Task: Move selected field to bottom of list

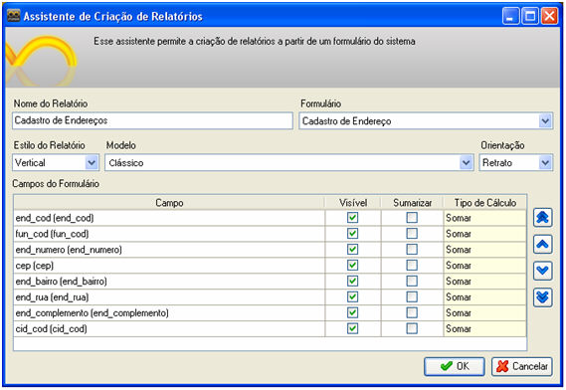Action: click(x=542, y=297)
